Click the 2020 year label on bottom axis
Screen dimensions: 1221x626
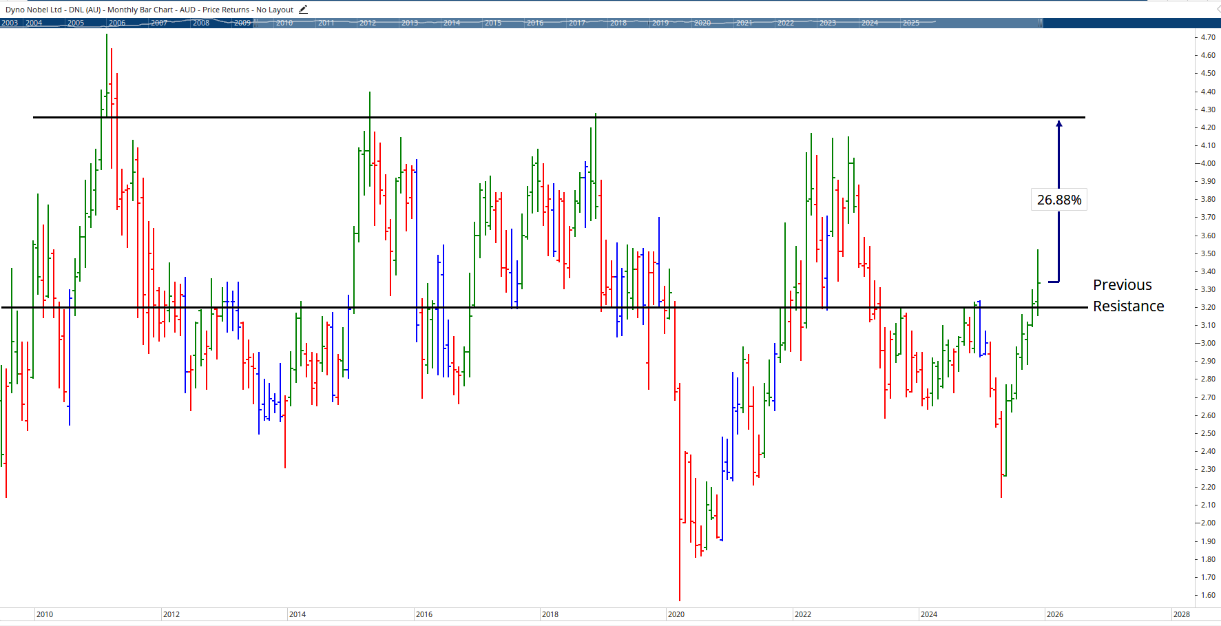click(x=677, y=614)
